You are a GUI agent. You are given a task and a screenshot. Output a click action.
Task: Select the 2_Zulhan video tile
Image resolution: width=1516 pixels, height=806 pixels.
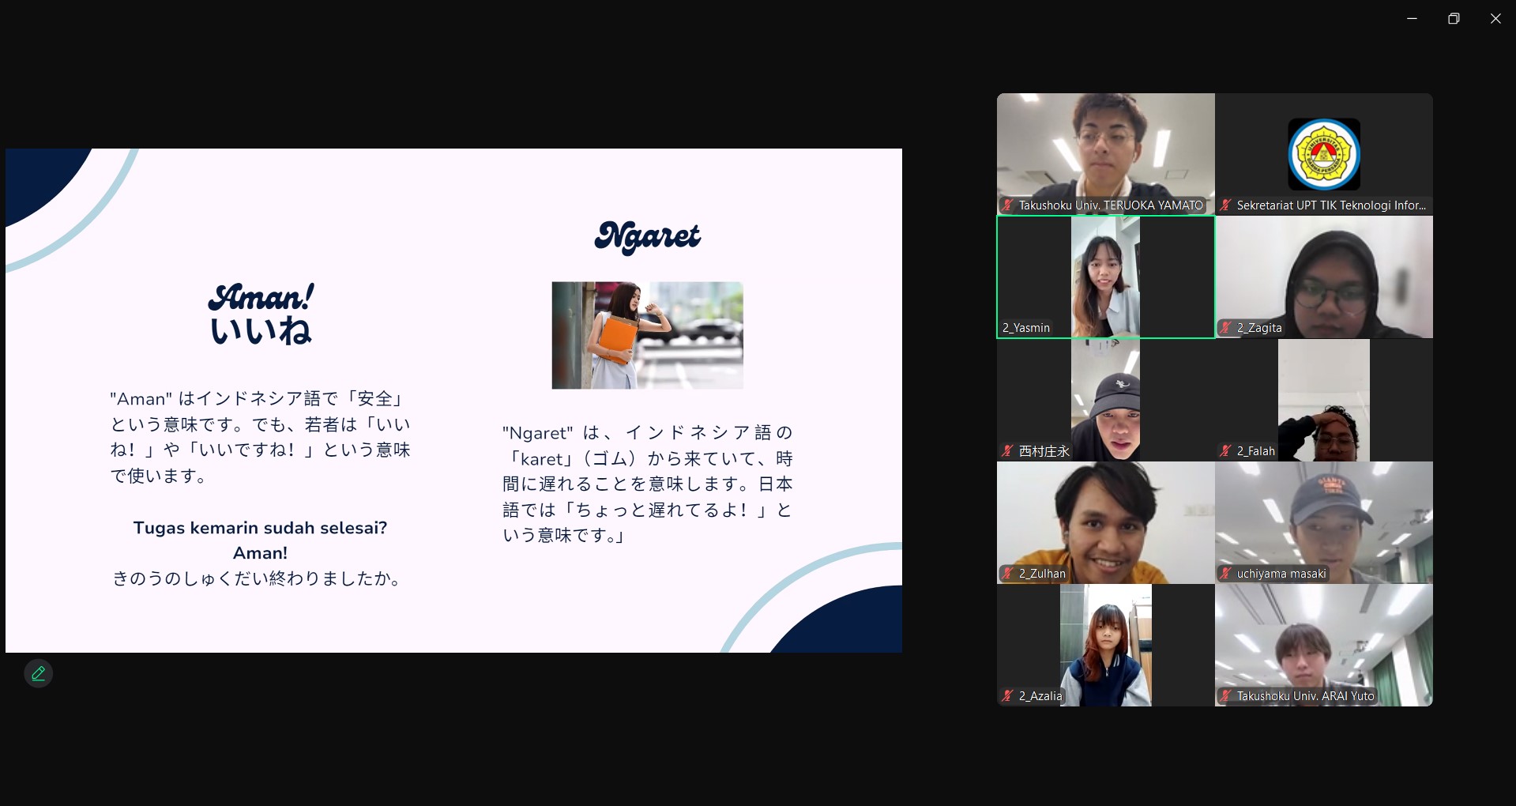[1106, 522]
